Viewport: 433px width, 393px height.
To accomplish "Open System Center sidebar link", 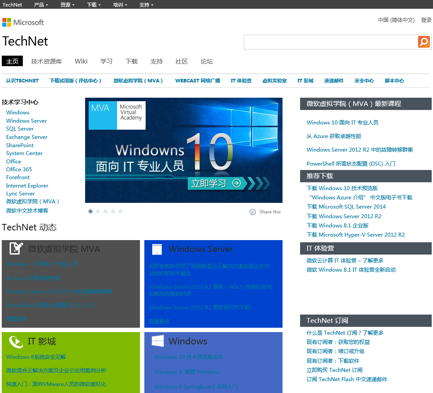I will point(24,153).
